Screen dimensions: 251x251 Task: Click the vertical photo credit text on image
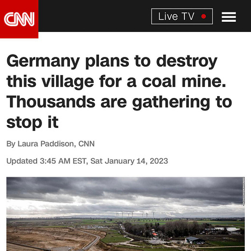(243, 192)
